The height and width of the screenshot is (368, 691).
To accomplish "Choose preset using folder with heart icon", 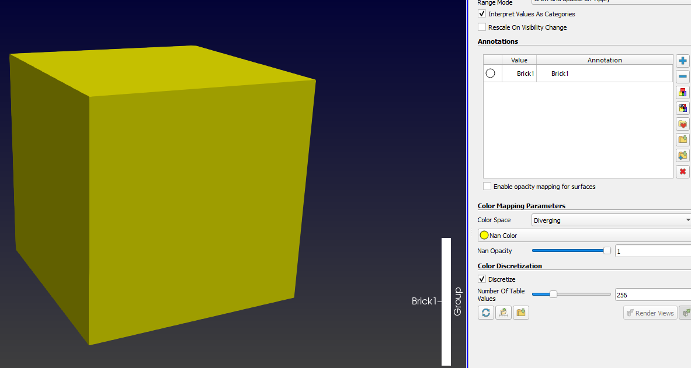I will coord(682,124).
